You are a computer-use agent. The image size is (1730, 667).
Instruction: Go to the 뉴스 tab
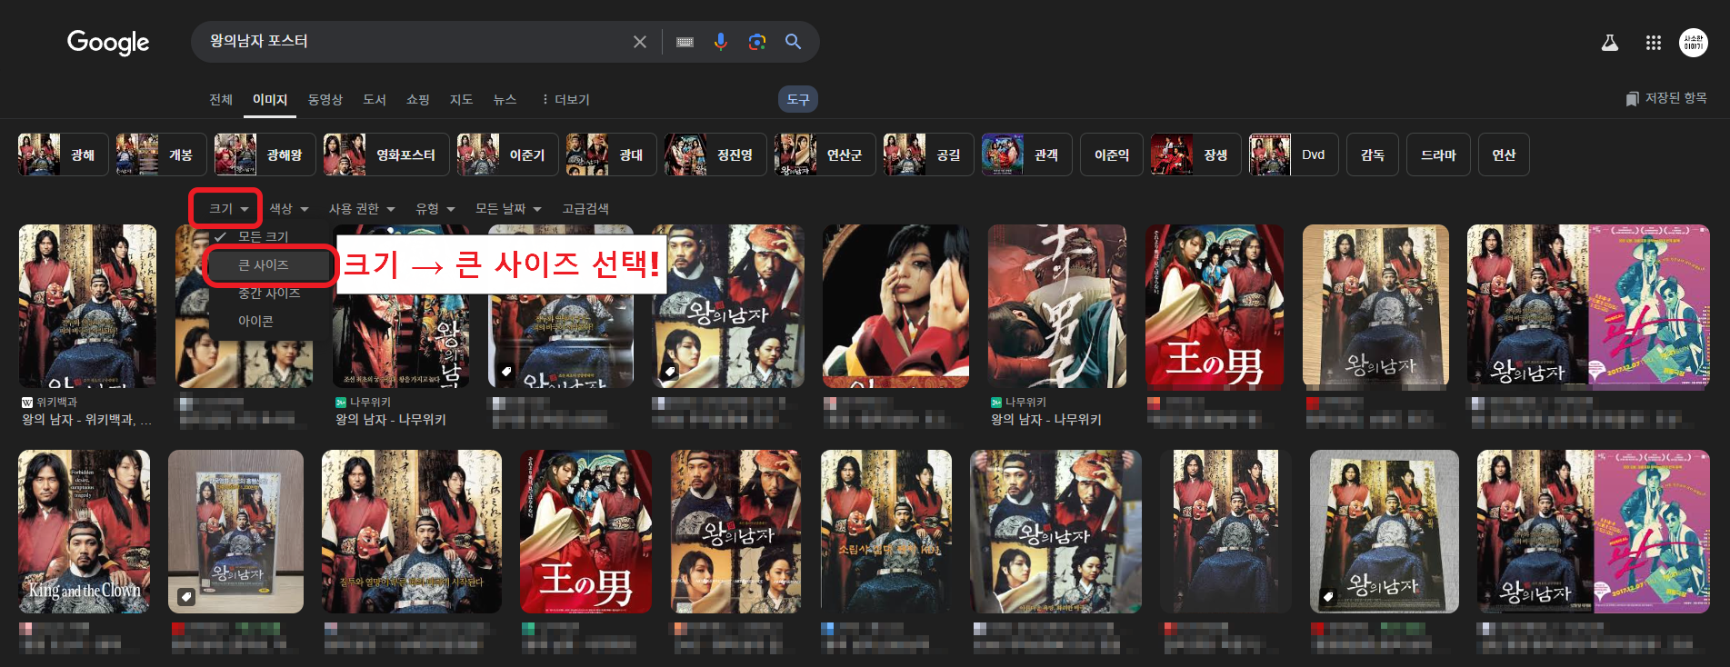pos(505,99)
